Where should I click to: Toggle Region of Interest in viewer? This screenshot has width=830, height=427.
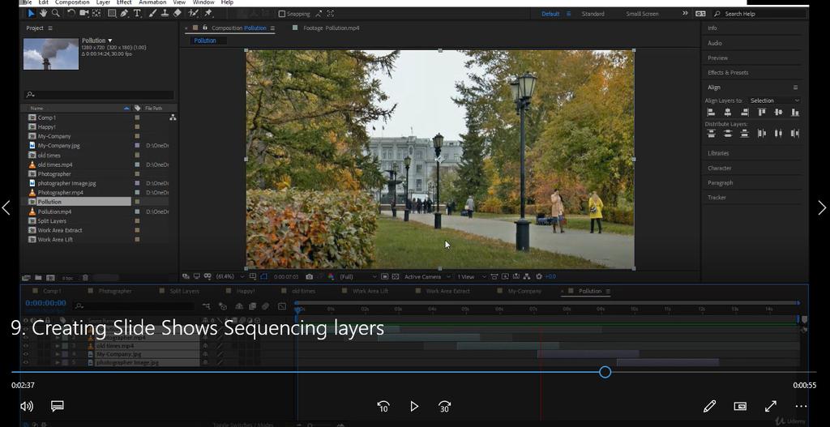tap(384, 276)
